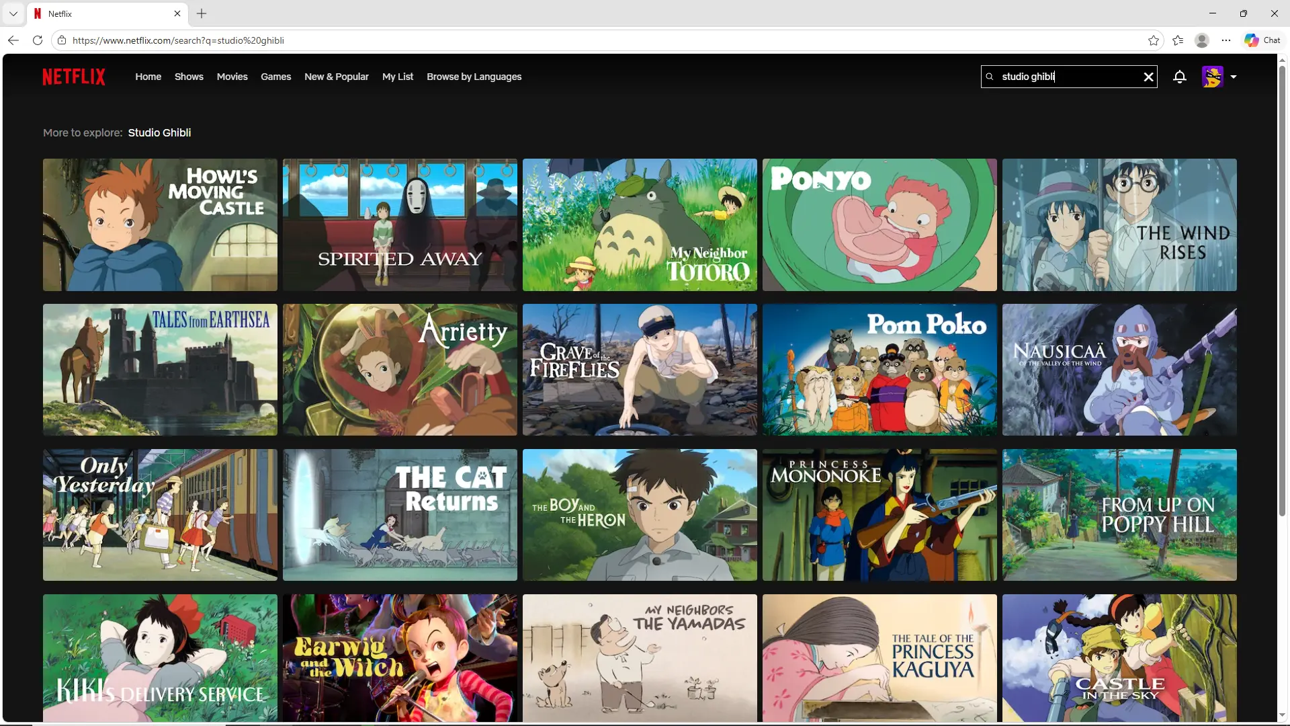Open the Movies section
The width and height of the screenshot is (1290, 726).
click(x=232, y=77)
